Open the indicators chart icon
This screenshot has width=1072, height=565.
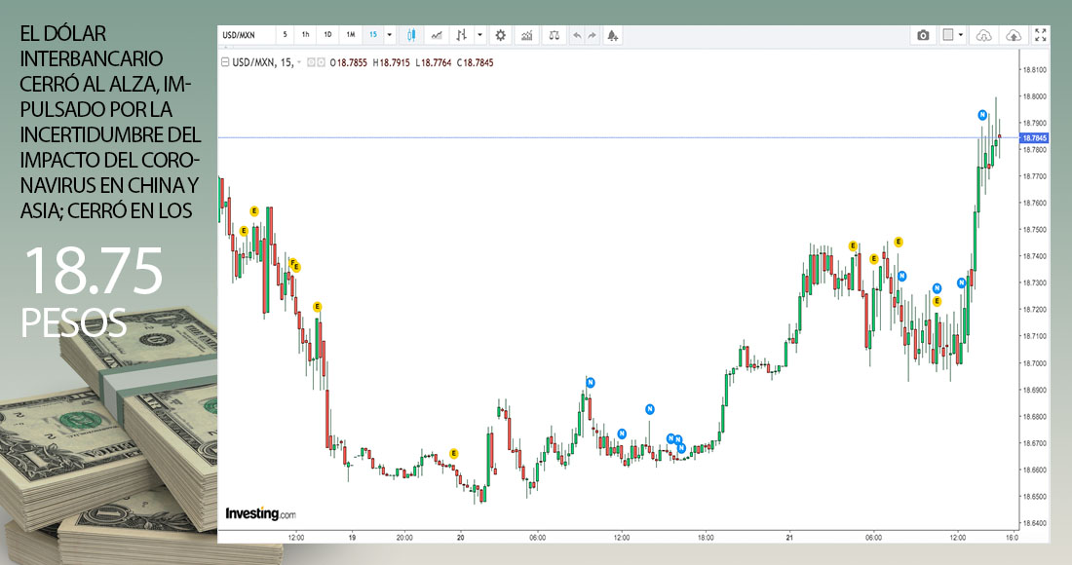coord(527,35)
